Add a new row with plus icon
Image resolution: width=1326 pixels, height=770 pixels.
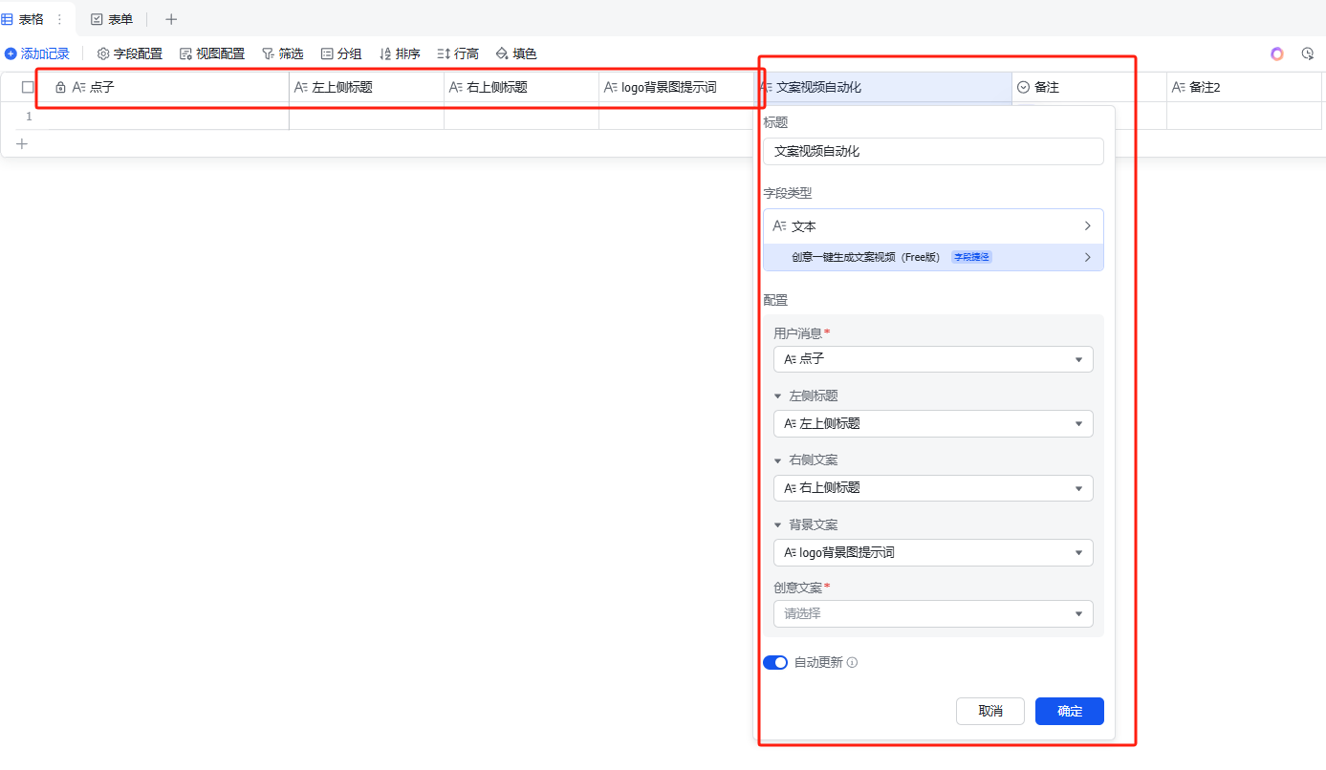click(x=22, y=143)
